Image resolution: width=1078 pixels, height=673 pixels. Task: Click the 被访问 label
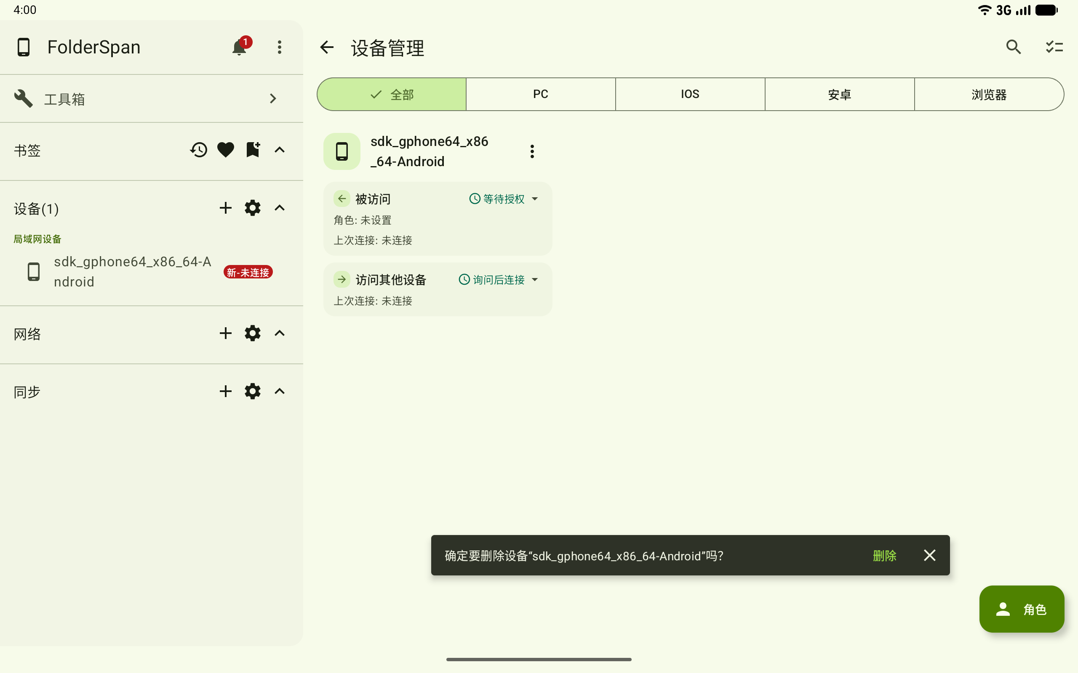click(373, 199)
